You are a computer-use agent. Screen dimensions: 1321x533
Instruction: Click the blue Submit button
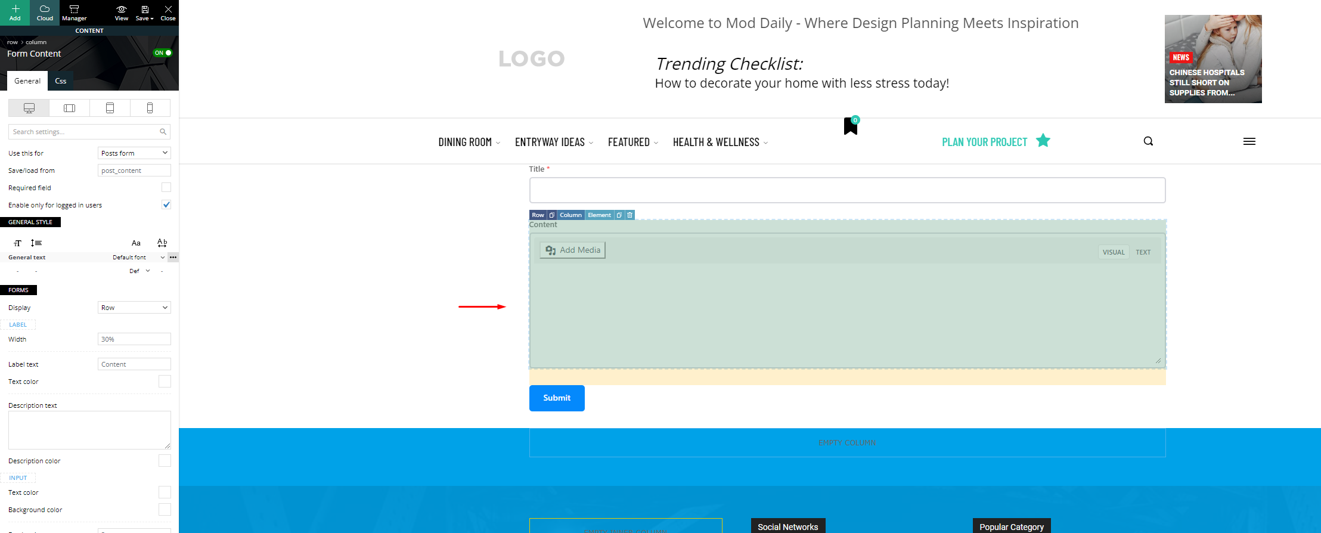click(557, 398)
